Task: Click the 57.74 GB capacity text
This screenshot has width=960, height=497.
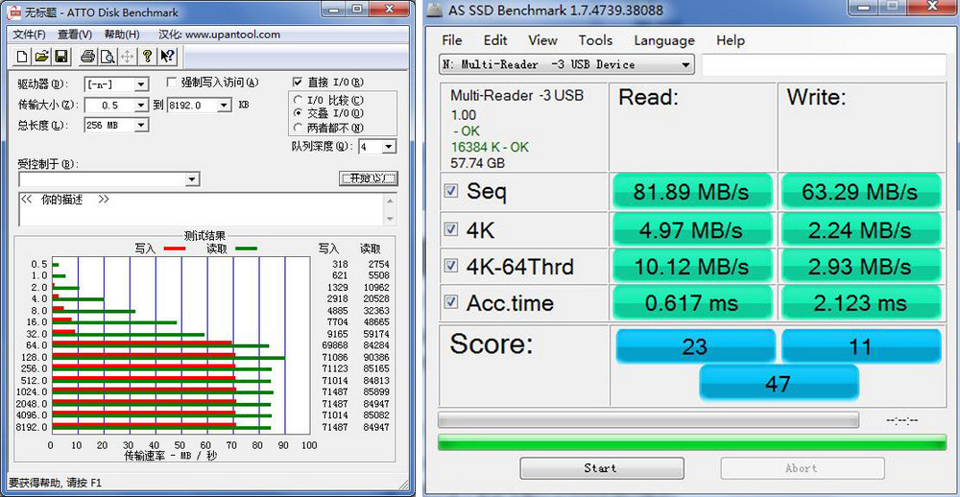Action: 477,163
